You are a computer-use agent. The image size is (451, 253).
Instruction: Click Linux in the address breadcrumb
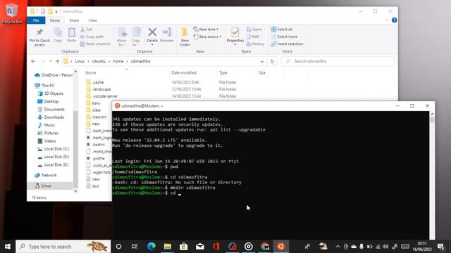[x=80, y=61]
